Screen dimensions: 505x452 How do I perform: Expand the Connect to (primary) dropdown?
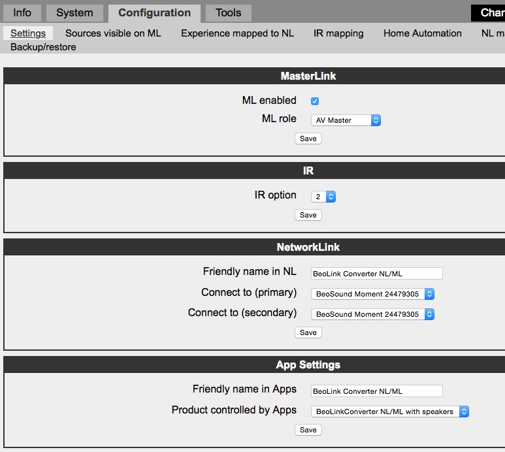pos(372,294)
